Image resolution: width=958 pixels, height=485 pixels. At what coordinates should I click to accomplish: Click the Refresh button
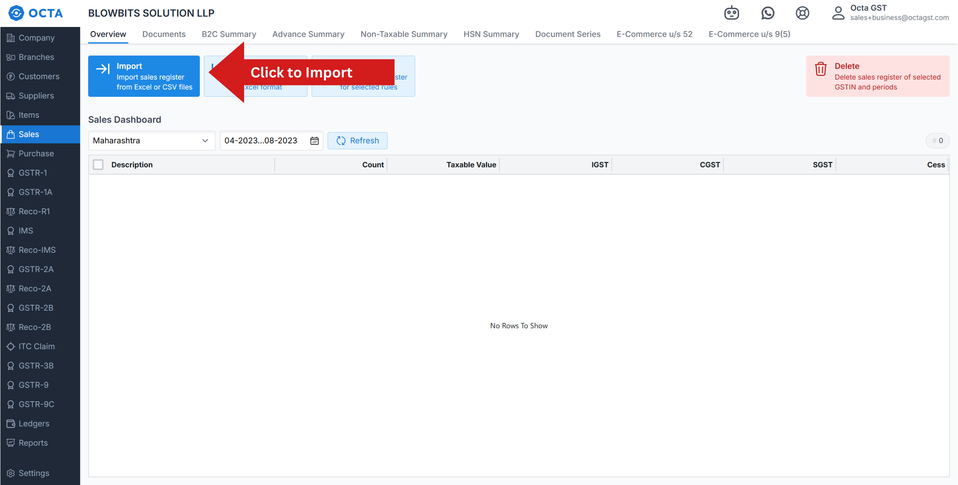pyautogui.click(x=357, y=140)
